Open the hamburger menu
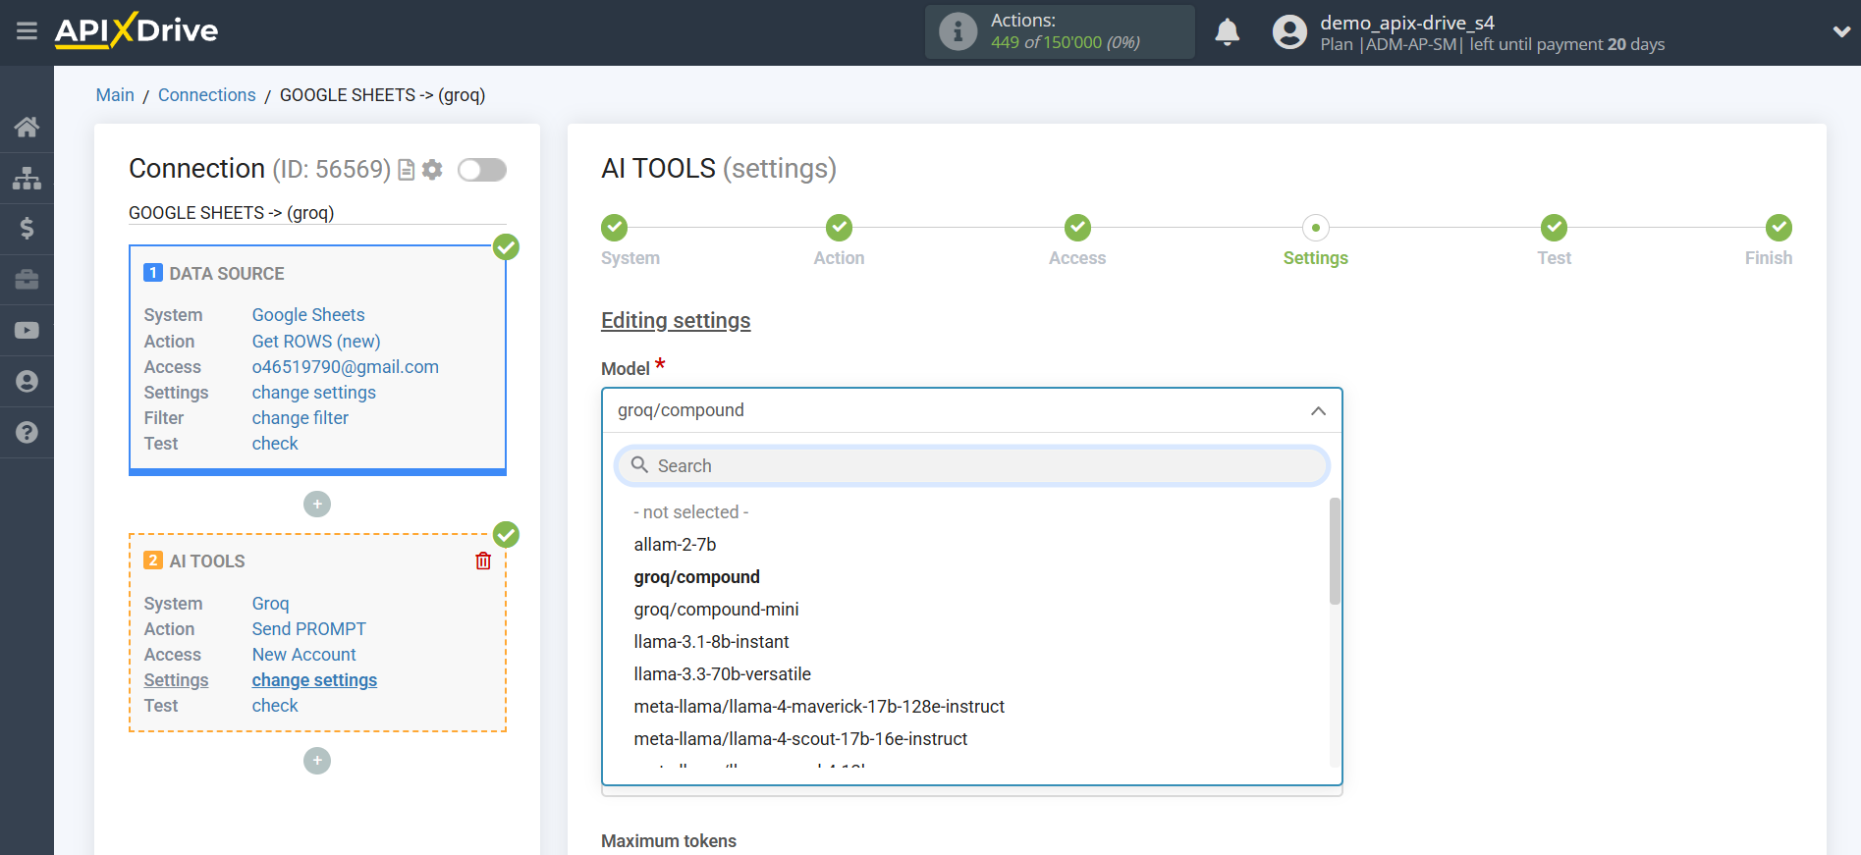Image resolution: width=1861 pixels, height=855 pixels. point(27,31)
